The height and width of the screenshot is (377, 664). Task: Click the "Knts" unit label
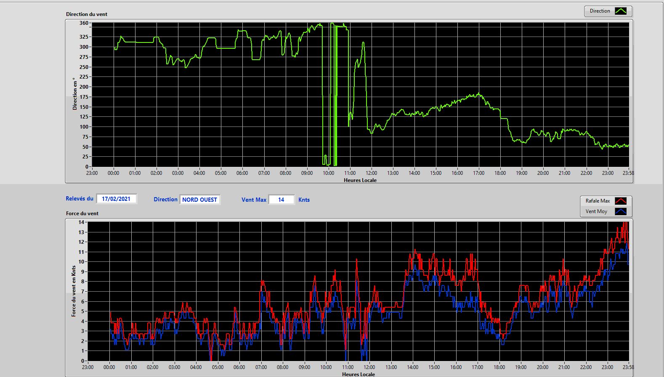304,200
